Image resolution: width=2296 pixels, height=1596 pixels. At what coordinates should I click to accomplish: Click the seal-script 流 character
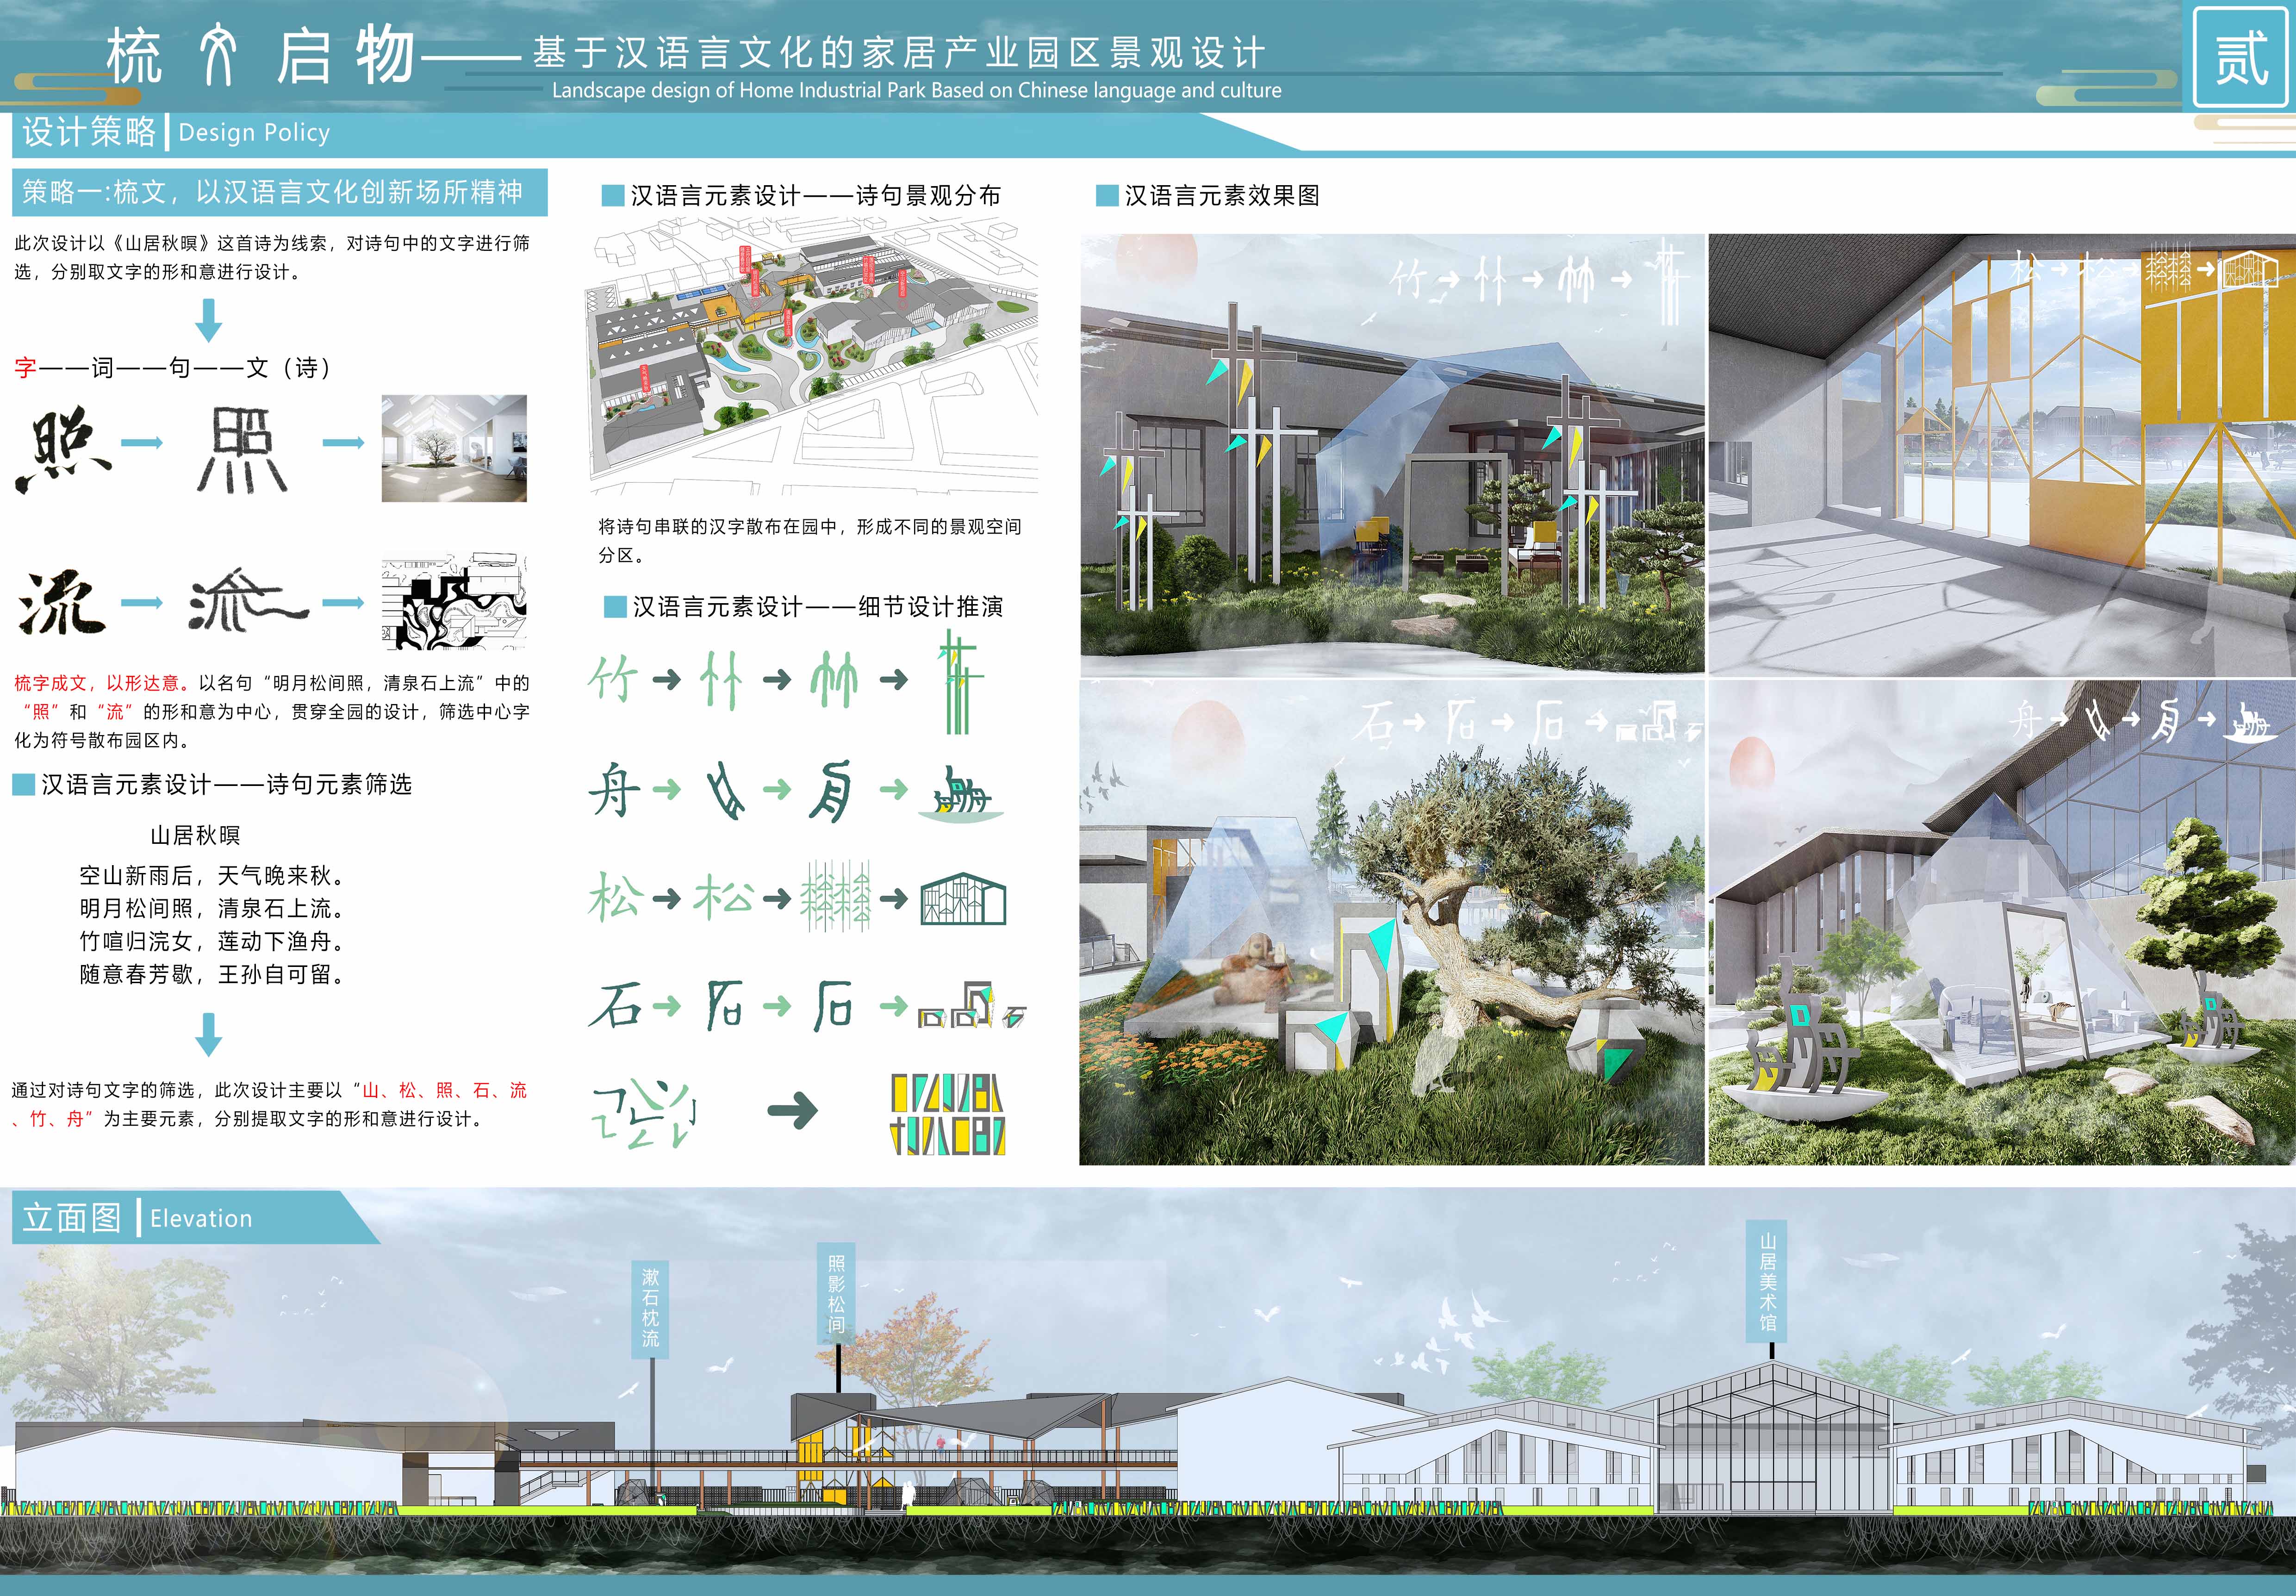point(248,600)
